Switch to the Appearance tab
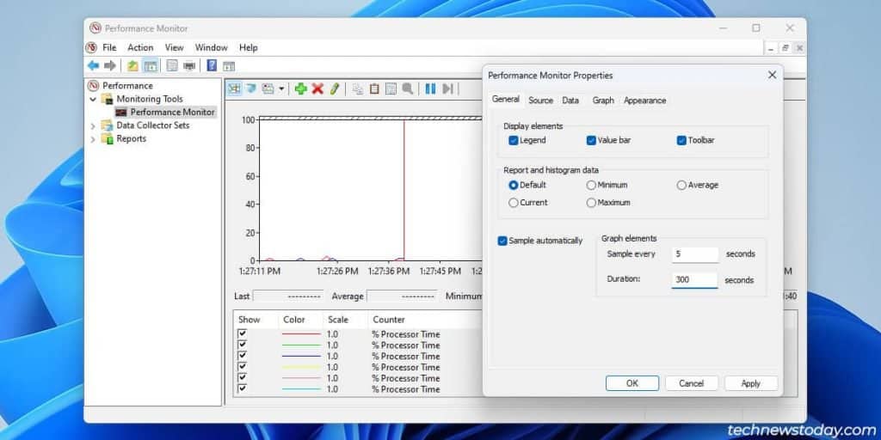Image resolution: width=881 pixels, height=440 pixels. coord(645,101)
